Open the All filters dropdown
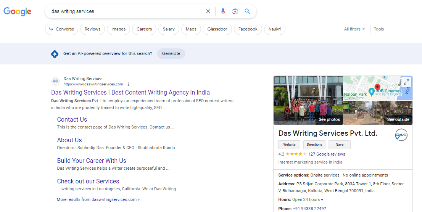This screenshot has width=422, height=212. (x=354, y=29)
